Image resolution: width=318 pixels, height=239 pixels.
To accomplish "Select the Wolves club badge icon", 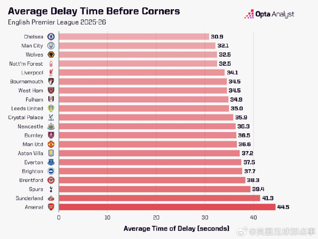I will click(x=51, y=55).
